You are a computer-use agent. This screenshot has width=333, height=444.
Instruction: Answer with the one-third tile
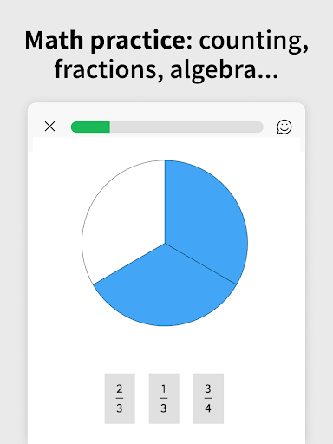tap(164, 399)
